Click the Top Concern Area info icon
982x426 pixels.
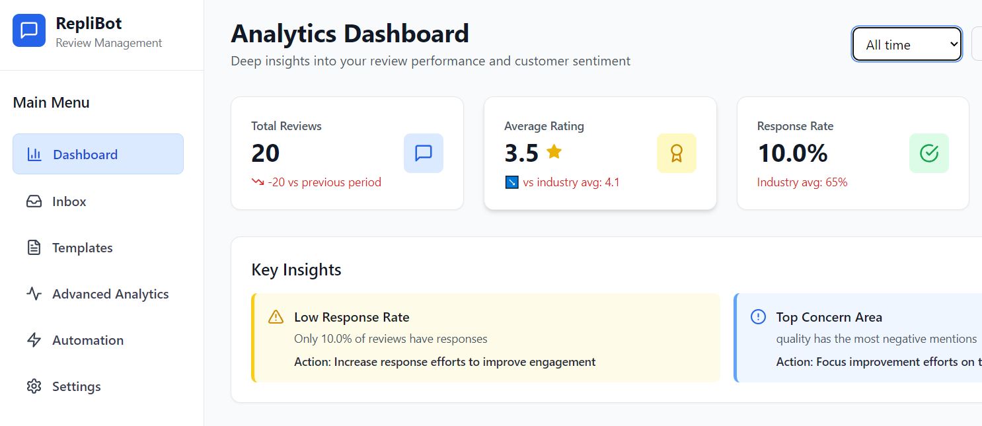758,317
